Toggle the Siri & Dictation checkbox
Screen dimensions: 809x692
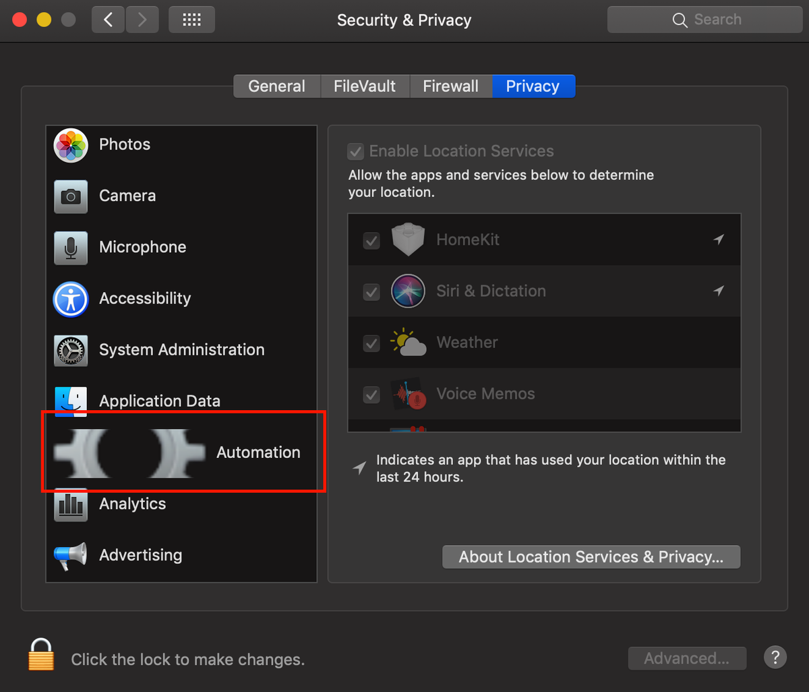371,291
